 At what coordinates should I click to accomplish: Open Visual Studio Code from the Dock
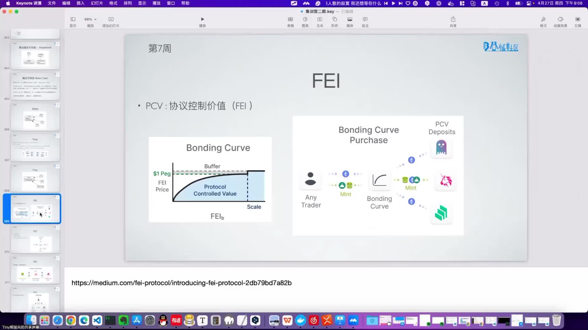pyautogui.click(x=97, y=320)
